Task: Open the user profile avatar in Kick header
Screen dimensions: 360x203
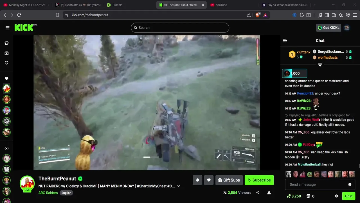Action: coord(347,28)
